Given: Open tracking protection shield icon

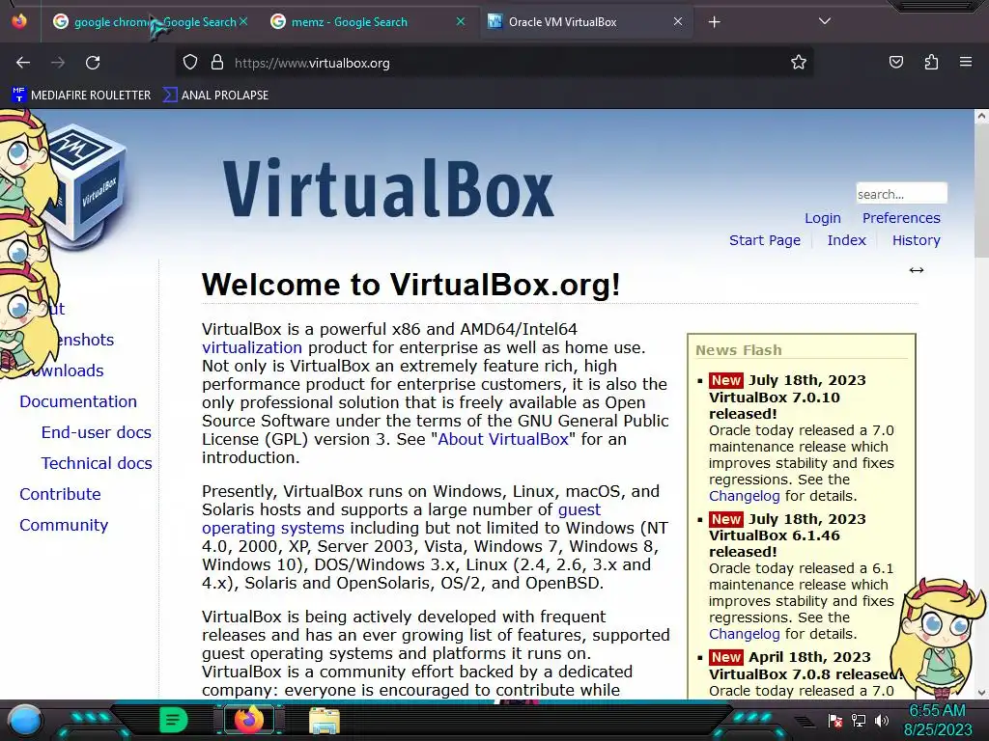Looking at the screenshot, I should (x=190, y=63).
